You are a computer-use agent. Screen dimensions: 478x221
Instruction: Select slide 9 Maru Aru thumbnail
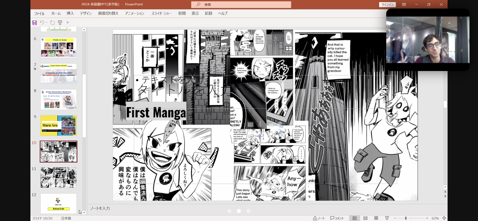[x=58, y=125]
